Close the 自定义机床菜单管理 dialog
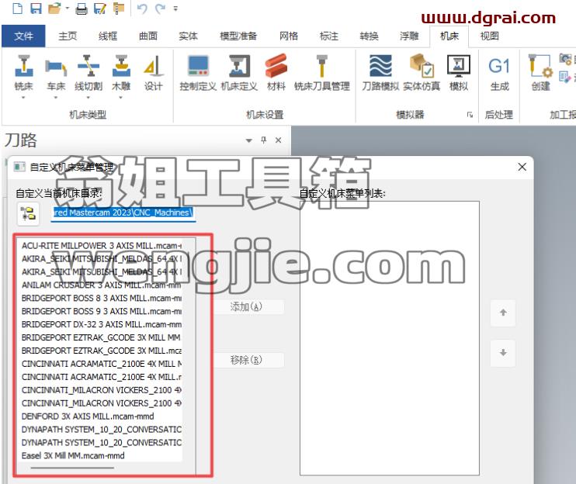576x484 pixels. pos(522,167)
